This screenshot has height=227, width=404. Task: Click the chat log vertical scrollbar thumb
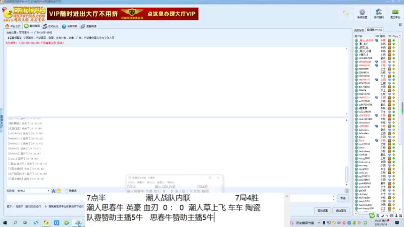coord(346,175)
